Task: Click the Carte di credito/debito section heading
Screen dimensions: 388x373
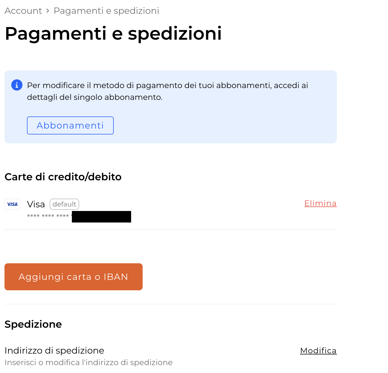Action: [x=63, y=177]
